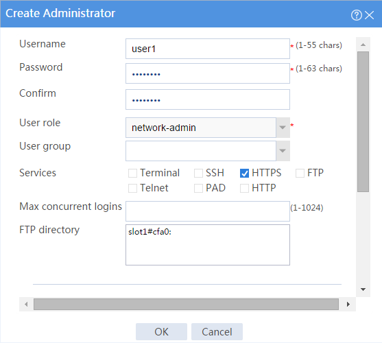This screenshot has height=343, width=382.
Task: Close the Create Administrator dialog
Action: 370,15
